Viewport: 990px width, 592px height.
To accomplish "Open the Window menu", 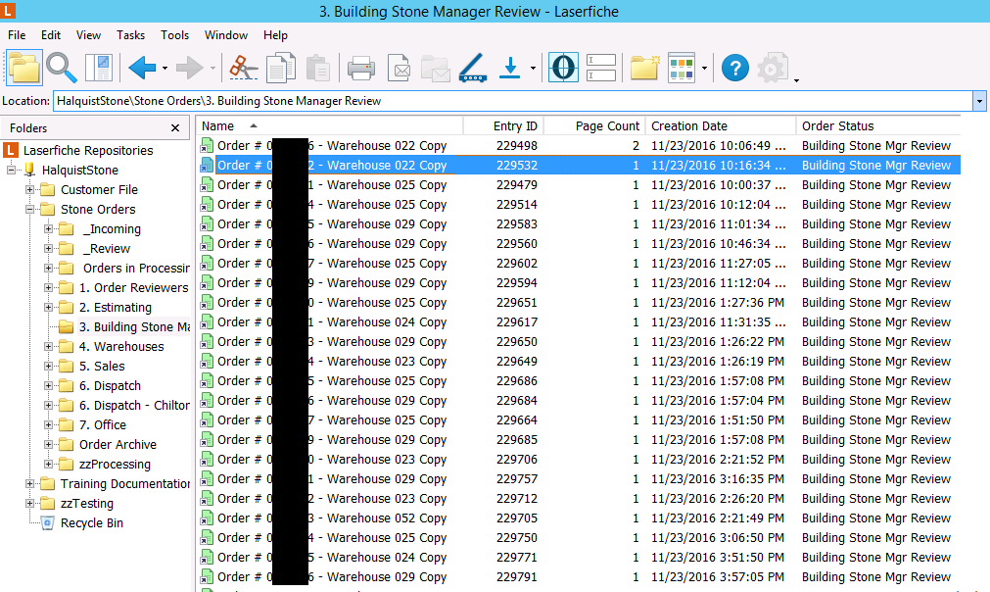I will pyautogui.click(x=226, y=35).
